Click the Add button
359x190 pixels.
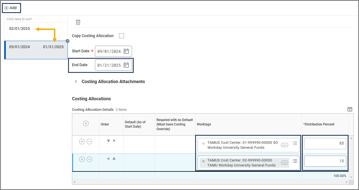pos(11,8)
